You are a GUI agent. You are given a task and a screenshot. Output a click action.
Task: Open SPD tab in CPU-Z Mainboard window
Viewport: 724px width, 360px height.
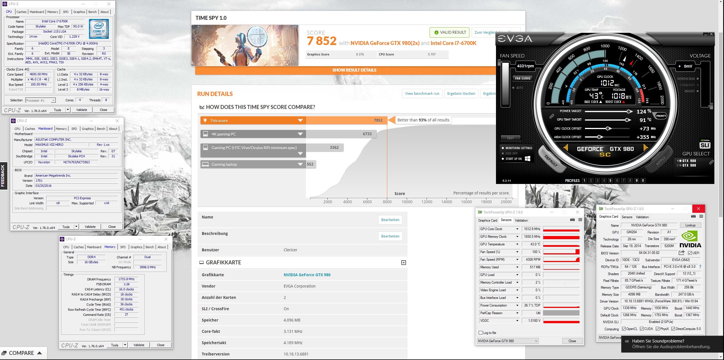(x=74, y=129)
